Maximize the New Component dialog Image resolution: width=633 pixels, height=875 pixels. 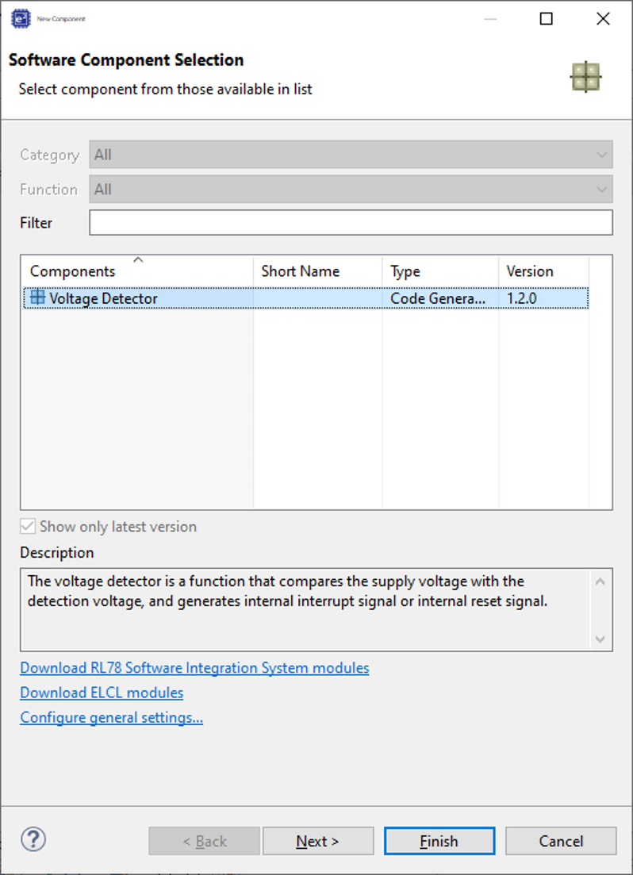click(547, 18)
